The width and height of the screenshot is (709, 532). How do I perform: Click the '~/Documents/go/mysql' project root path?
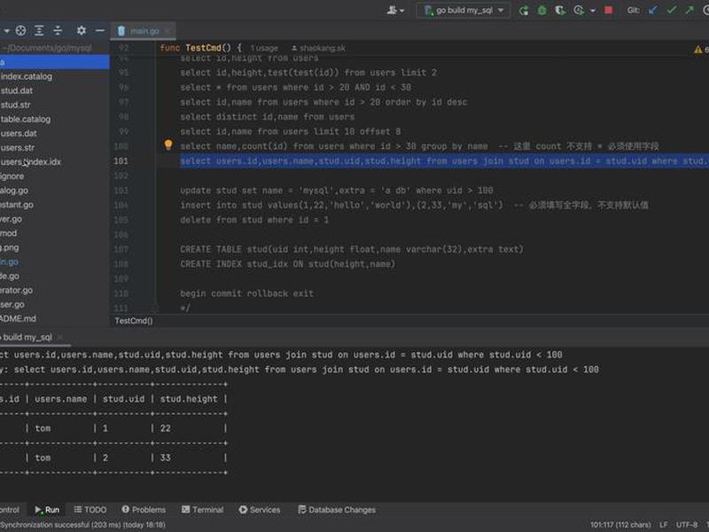(47, 48)
